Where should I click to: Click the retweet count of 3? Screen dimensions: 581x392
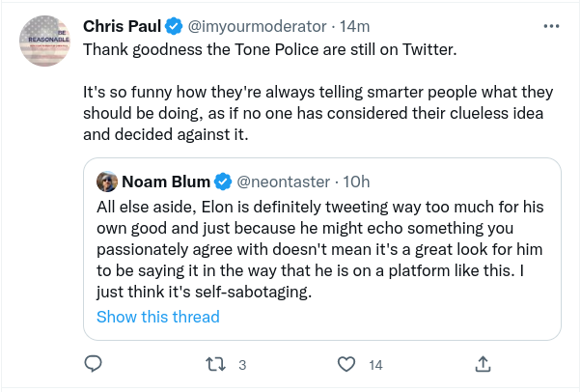(x=242, y=365)
